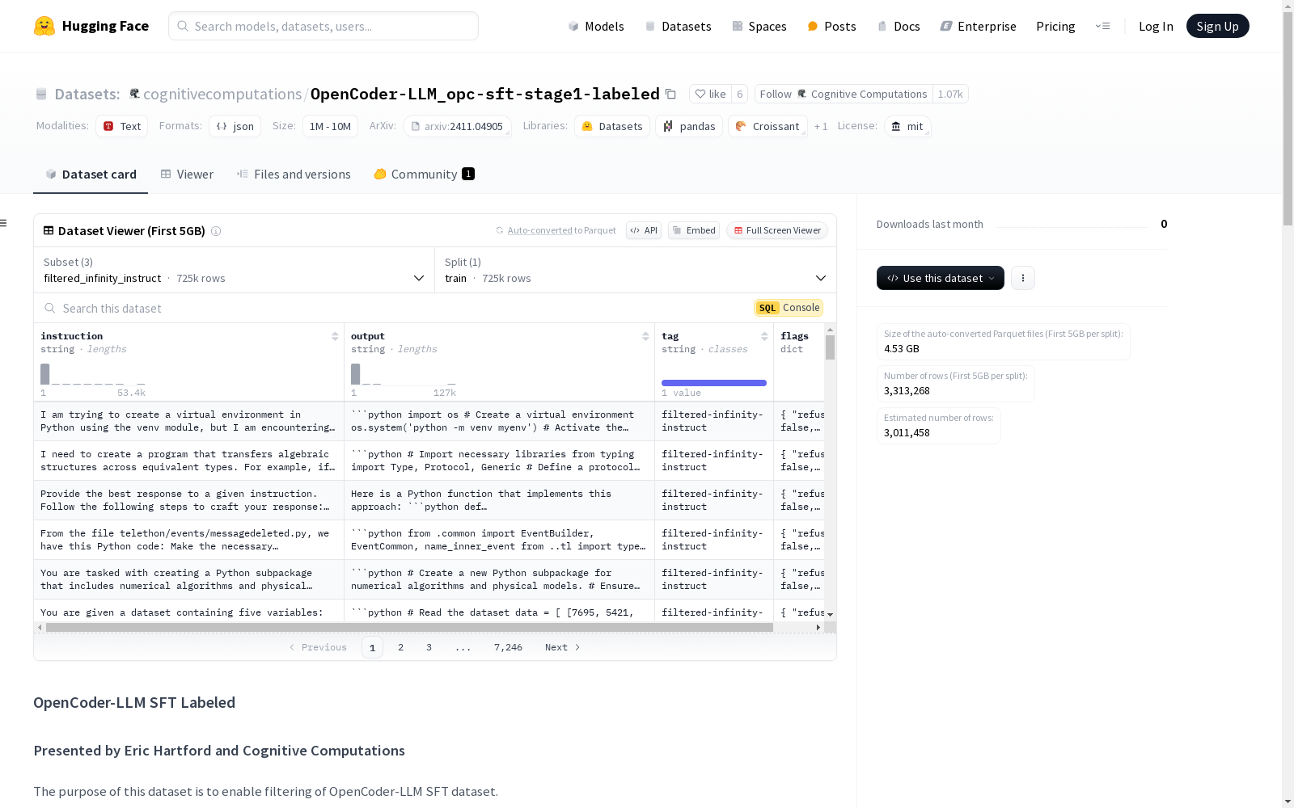Click the info icon beside Dataset Viewer title
Viewport: 1294px width, 808px height.
tap(216, 231)
